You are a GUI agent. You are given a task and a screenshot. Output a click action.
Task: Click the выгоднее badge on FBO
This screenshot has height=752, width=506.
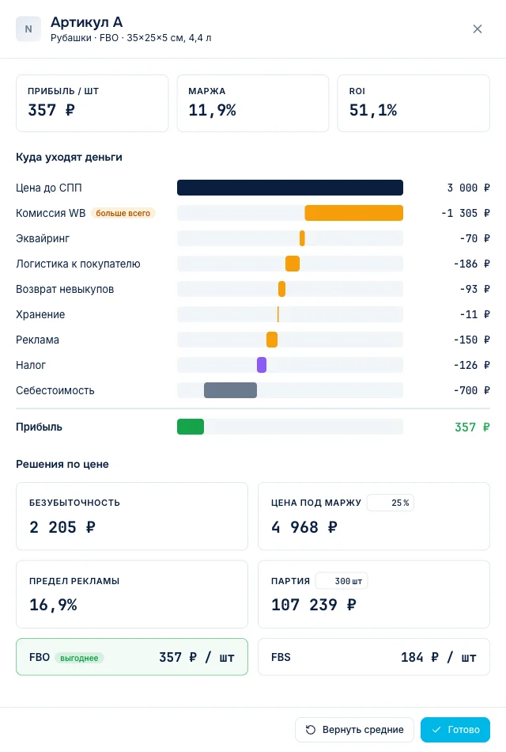tap(79, 658)
